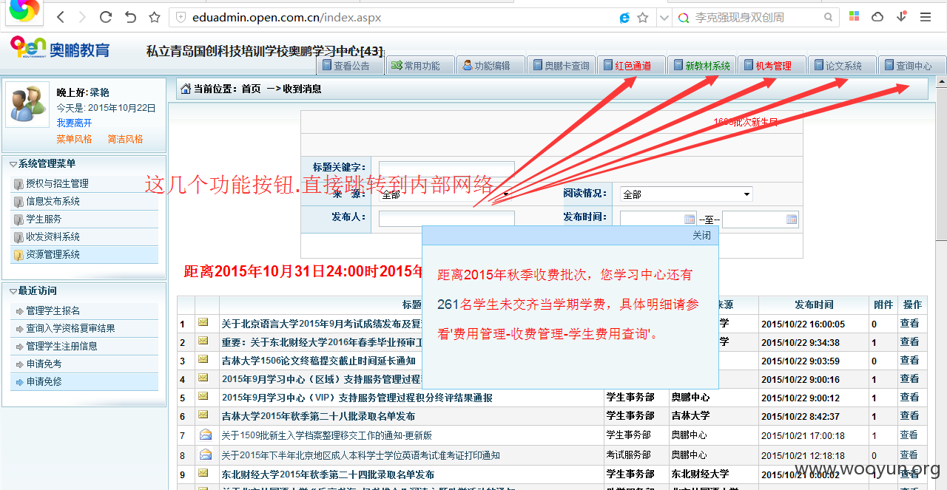The height and width of the screenshot is (490, 947).
Task: Click the envelope icon in message row 3
Action: [203, 360]
